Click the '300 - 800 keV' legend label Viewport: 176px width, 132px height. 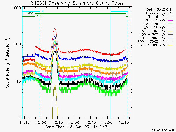[x=152, y=38]
